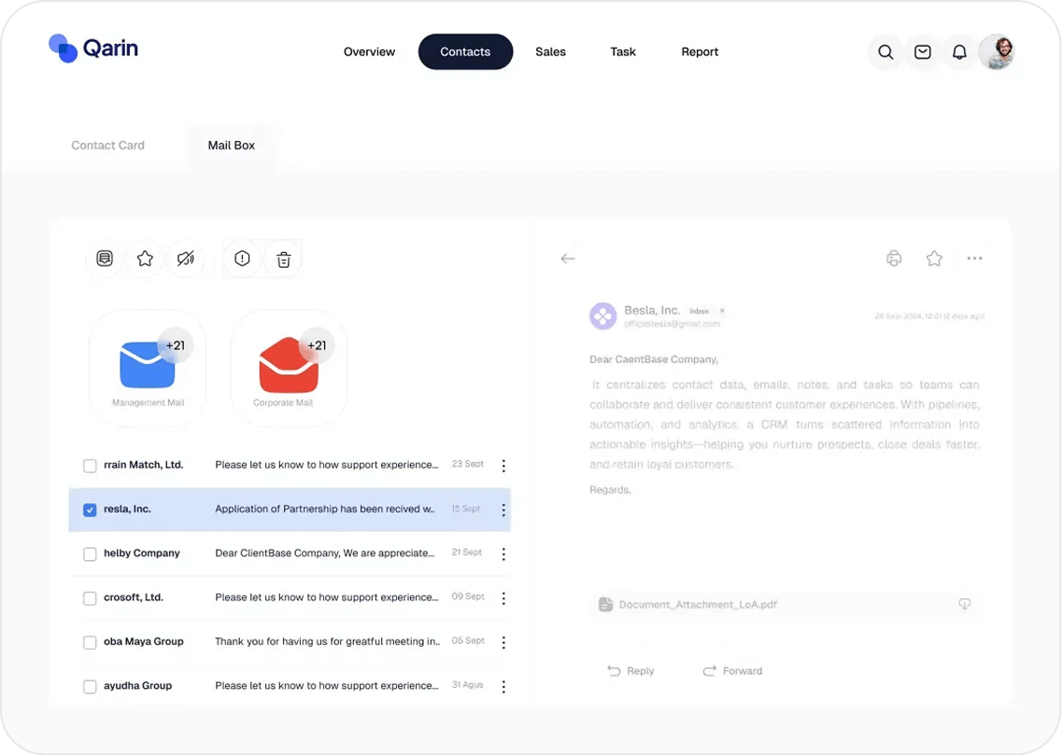Image resolution: width=1062 pixels, height=756 pixels.
Task: Open more options for crosoft, Ltd. email
Action: point(503,598)
